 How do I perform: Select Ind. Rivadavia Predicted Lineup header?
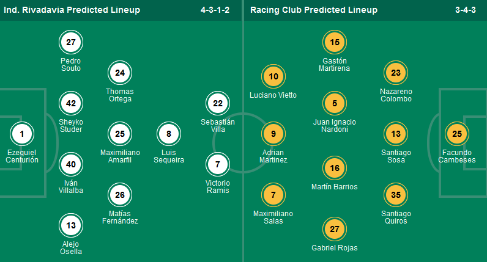[x=72, y=10]
